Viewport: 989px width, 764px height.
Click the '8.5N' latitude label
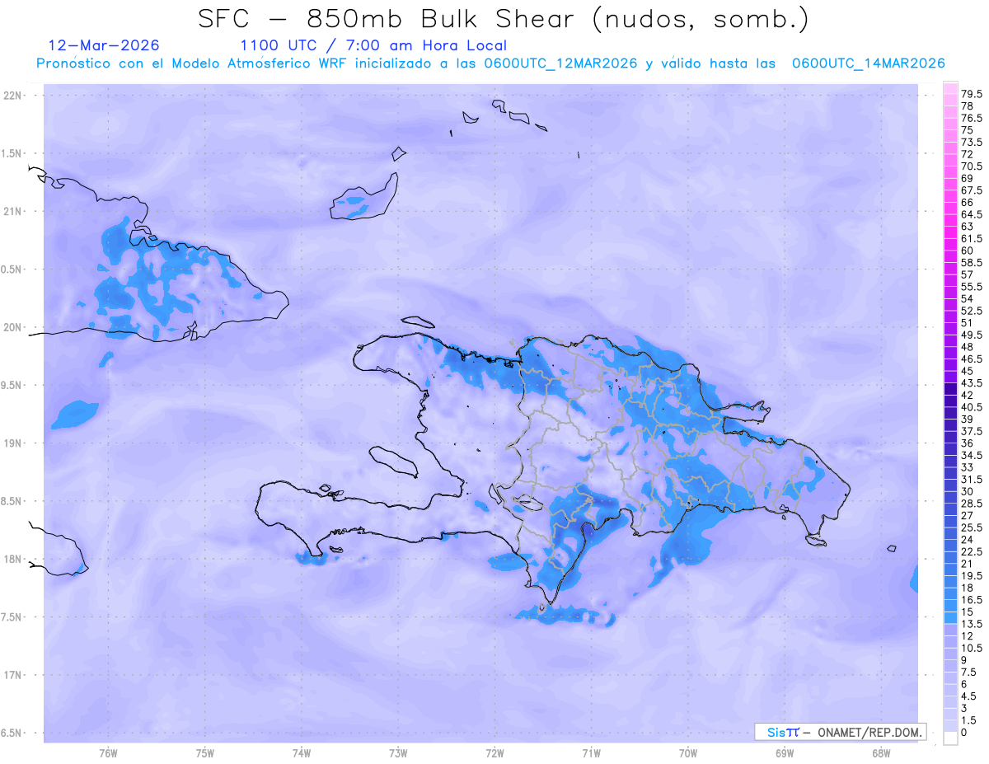click(x=12, y=501)
